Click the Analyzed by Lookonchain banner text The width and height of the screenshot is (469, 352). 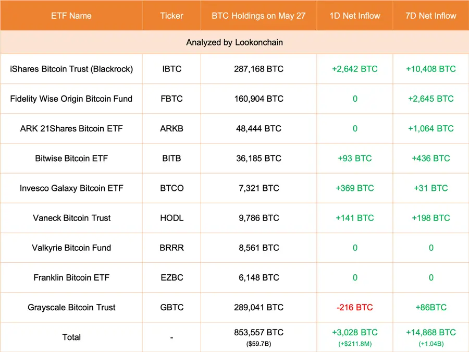click(x=234, y=42)
